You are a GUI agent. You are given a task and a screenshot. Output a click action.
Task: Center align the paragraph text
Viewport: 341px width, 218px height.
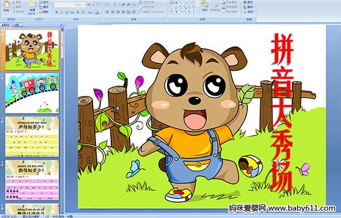click(113, 12)
